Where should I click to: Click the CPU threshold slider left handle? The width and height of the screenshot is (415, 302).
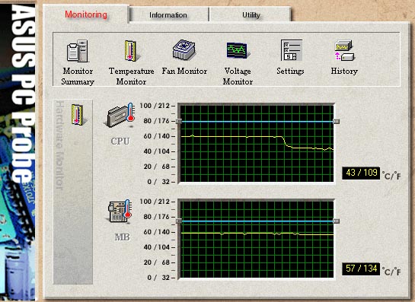(x=179, y=121)
